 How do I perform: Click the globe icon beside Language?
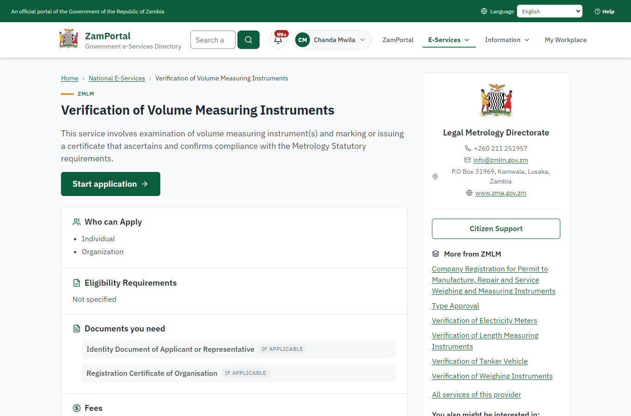484,11
